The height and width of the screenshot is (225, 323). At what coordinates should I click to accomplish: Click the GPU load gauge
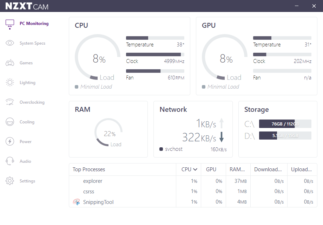tap(225, 57)
